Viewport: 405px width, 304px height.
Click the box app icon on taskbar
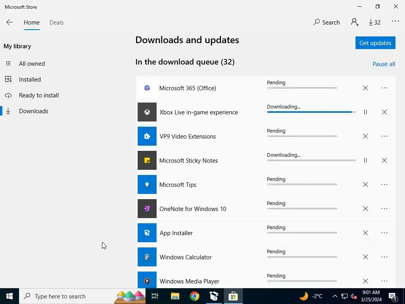[214, 296]
